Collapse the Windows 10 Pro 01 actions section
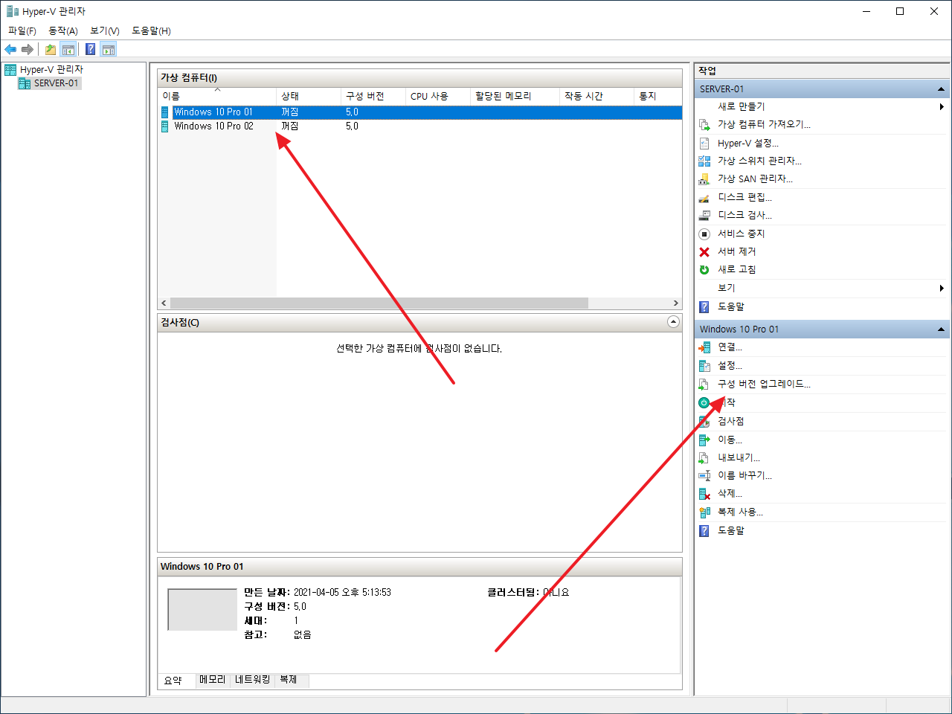Viewport: 952px width, 714px height. coord(941,329)
